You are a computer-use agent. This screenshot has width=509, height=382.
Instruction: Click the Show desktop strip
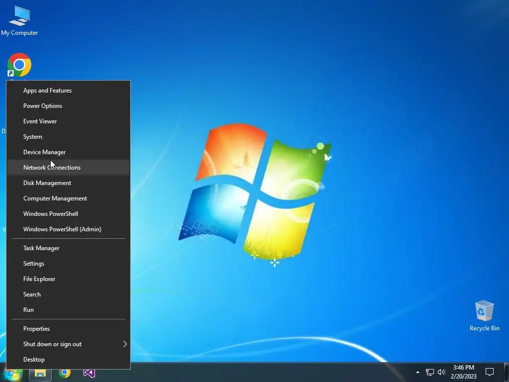[507, 372]
